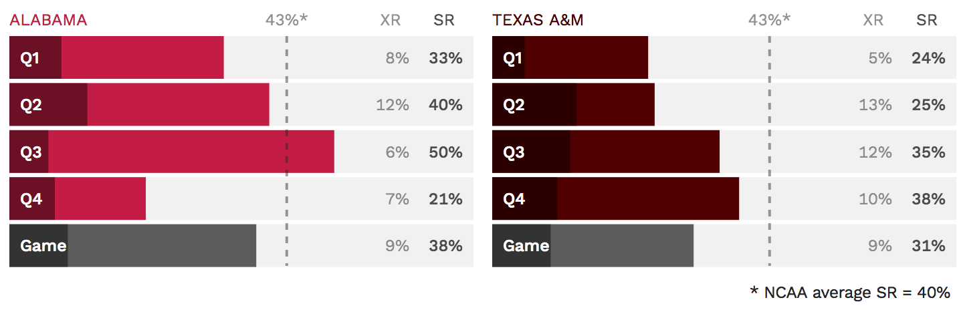
Task: Click Alabama's XR column header
Action: point(391,20)
